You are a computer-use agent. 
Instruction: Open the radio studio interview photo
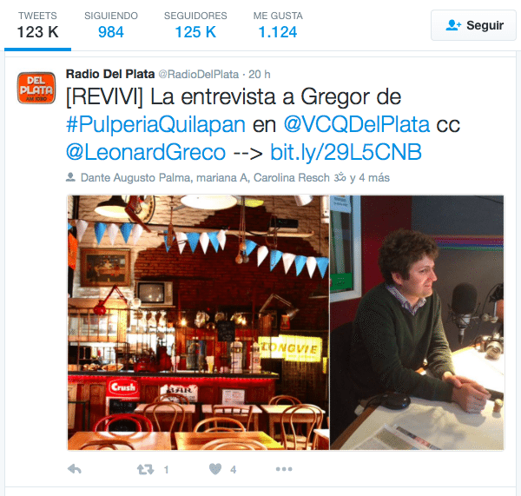(417, 322)
